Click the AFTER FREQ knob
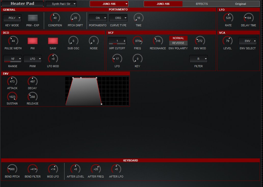Screen dimensions: 263x187 click(96, 169)
